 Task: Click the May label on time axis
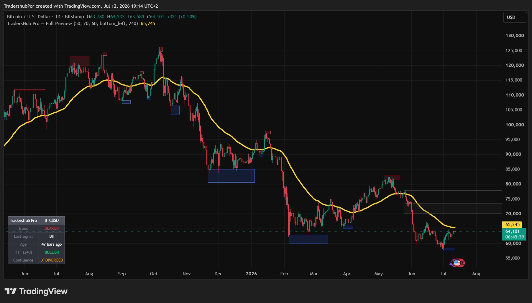click(379, 274)
